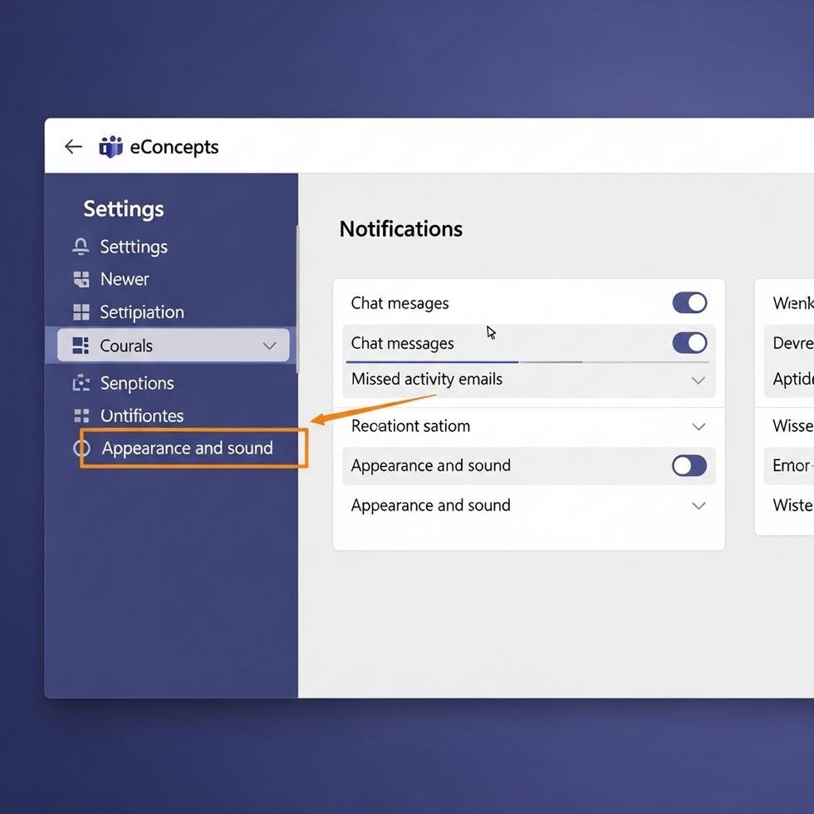Disable the highlighted Chat messages row switch

(x=689, y=343)
